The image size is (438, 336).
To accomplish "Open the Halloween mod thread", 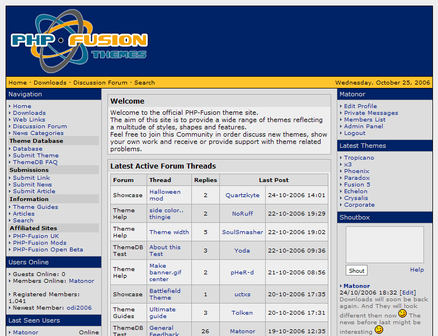I will tap(165, 195).
